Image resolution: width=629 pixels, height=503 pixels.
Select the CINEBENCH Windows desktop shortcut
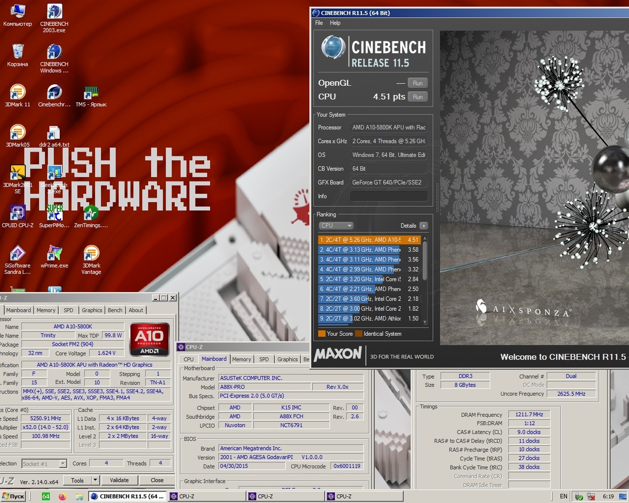coord(54,59)
